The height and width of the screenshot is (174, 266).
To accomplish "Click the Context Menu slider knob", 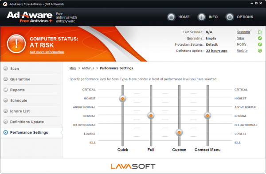I will pyautogui.click(x=207, y=115).
